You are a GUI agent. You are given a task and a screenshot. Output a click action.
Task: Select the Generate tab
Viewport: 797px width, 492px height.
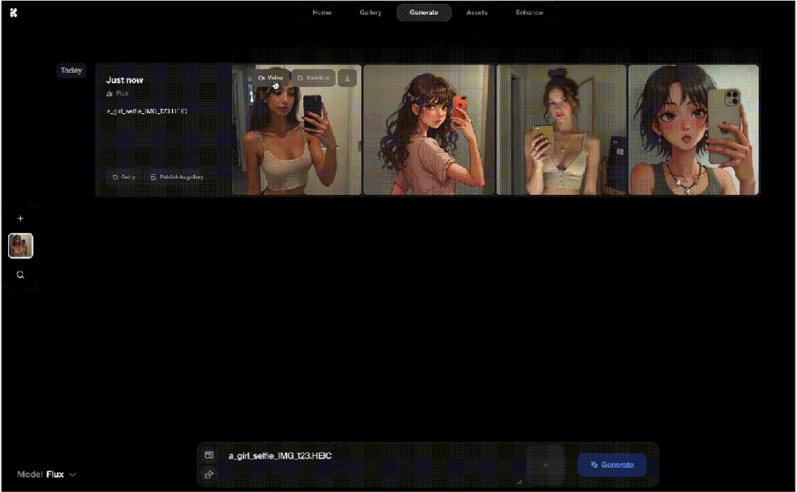pos(424,13)
